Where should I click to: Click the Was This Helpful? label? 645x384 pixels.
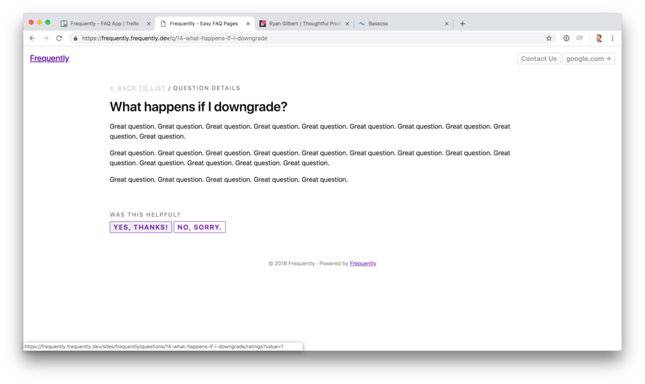tap(145, 215)
